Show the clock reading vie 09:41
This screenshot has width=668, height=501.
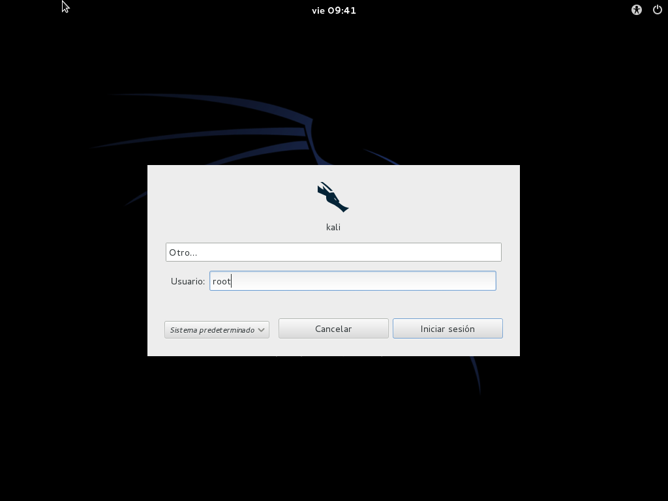pyautogui.click(x=333, y=10)
